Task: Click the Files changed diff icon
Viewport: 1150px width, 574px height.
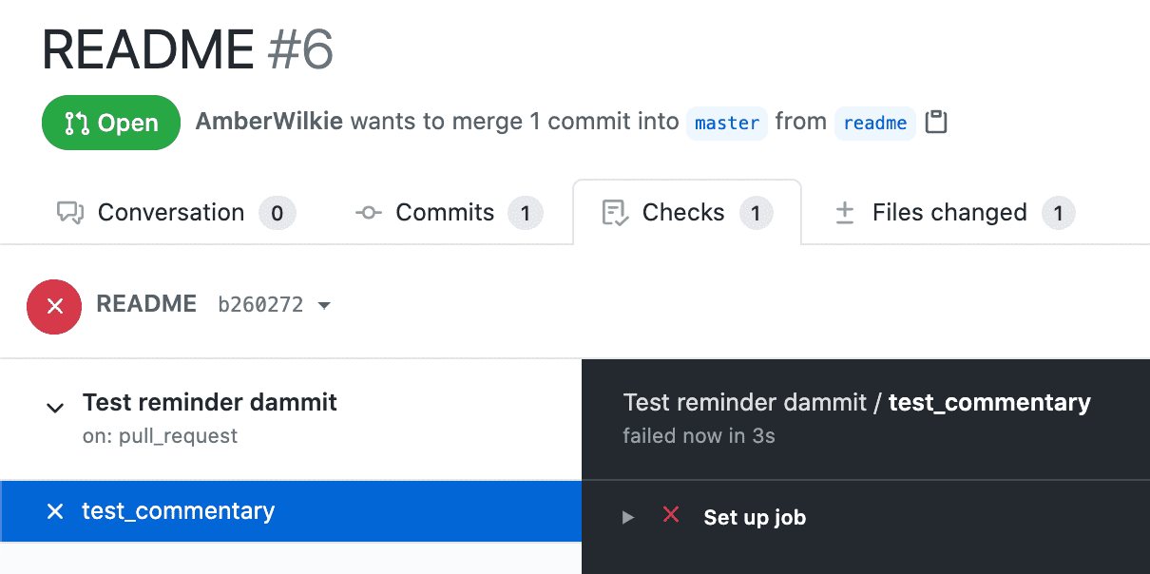Action: [x=844, y=213]
